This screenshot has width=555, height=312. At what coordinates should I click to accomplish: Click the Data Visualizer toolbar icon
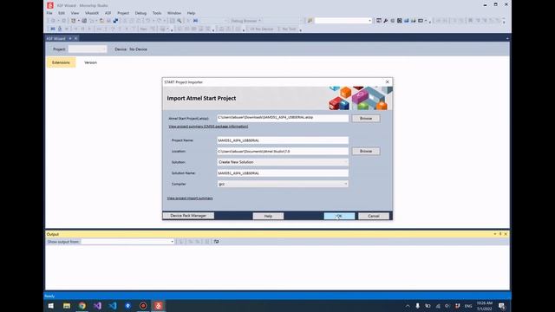407,21
